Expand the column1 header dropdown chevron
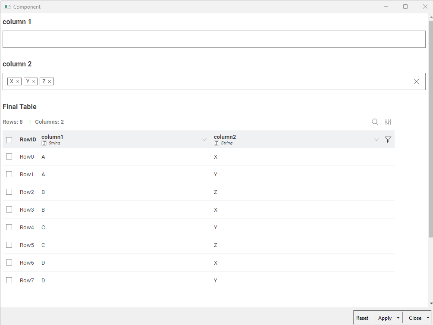The height and width of the screenshot is (325, 433). point(204,140)
